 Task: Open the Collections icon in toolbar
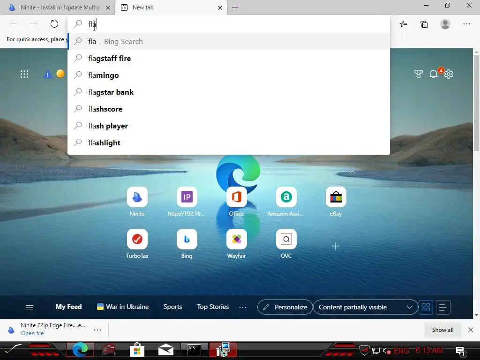pyautogui.click(x=424, y=24)
